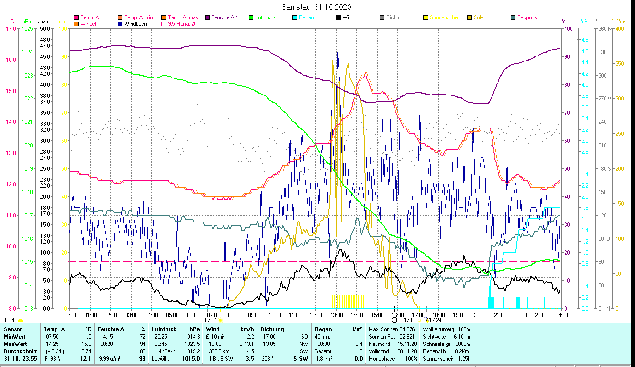Click the sunset icon beside 17:24
The height and width of the screenshot is (367, 635).
click(x=427, y=320)
